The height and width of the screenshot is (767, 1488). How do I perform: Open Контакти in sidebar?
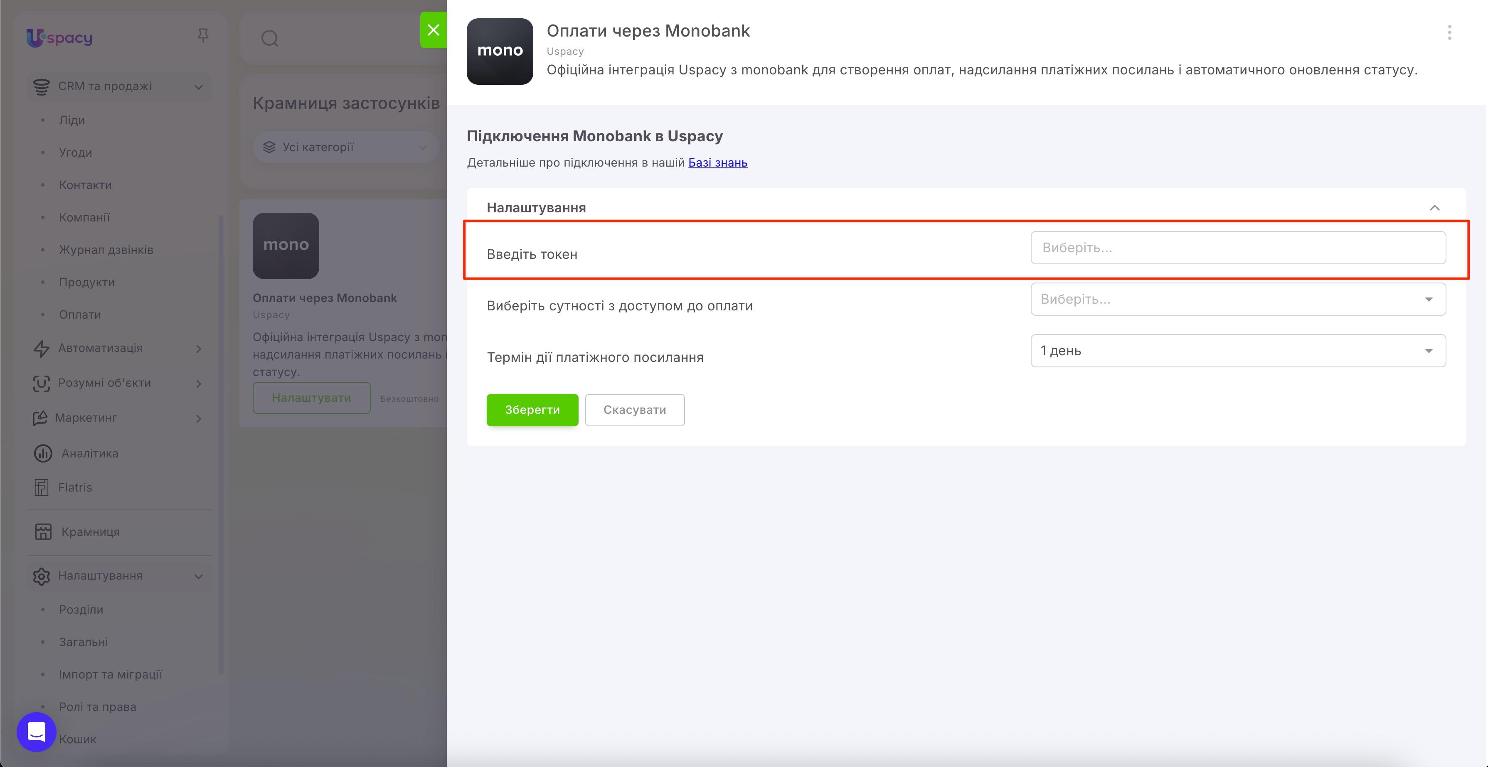[85, 185]
